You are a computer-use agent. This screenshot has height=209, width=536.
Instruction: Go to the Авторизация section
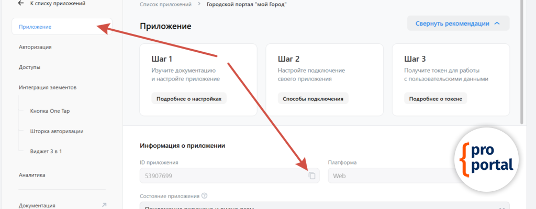tap(35, 47)
